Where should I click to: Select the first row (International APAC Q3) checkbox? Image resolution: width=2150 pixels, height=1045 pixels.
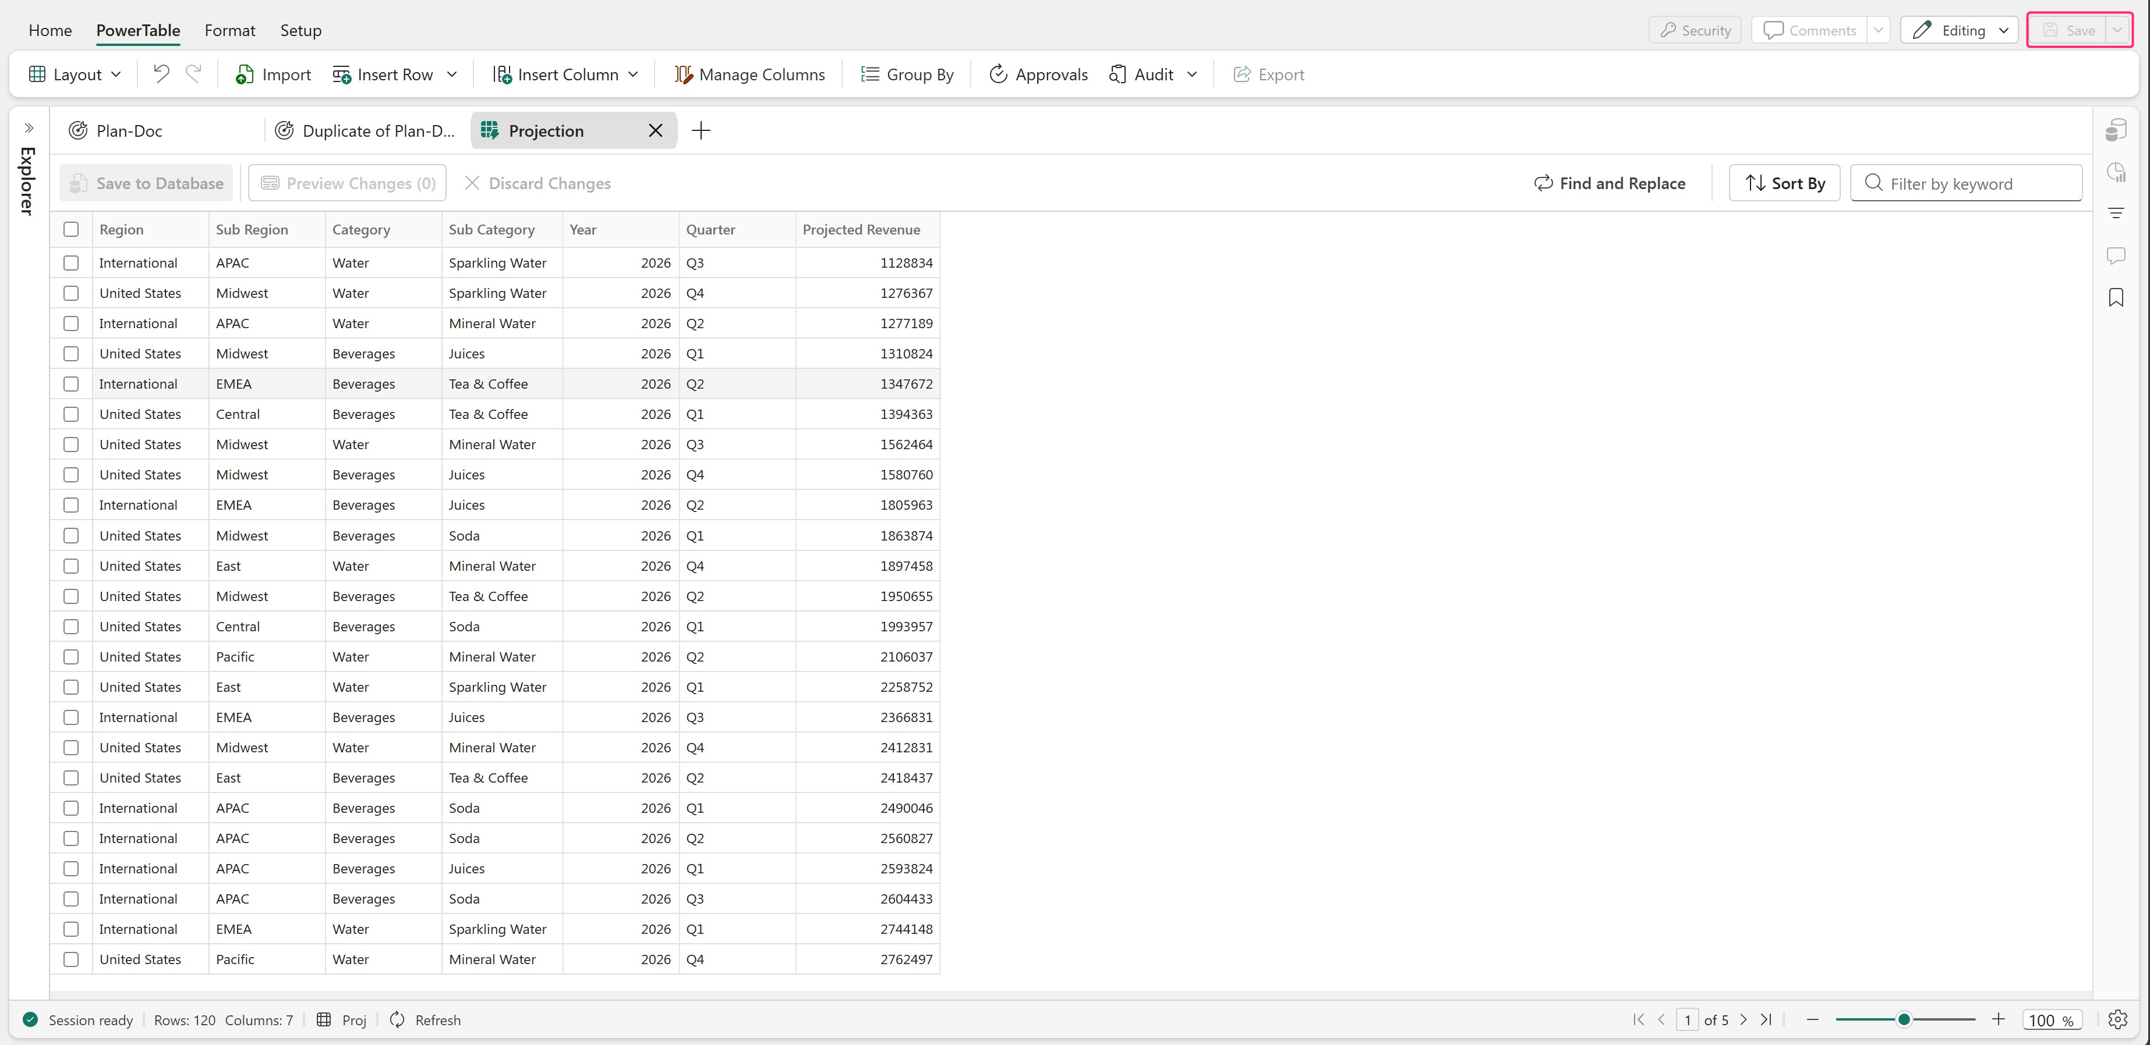point(71,263)
